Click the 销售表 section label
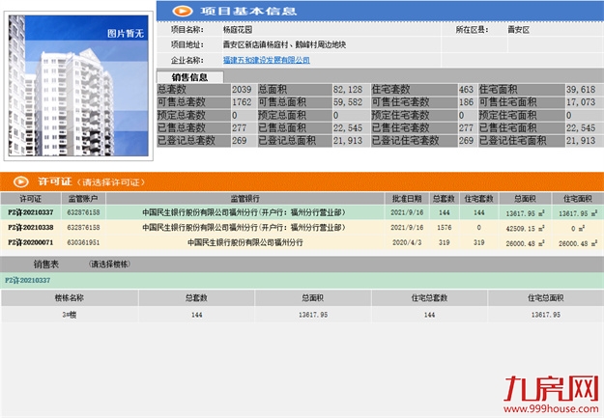Screen dimensions: 604x418 click(x=45, y=265)
